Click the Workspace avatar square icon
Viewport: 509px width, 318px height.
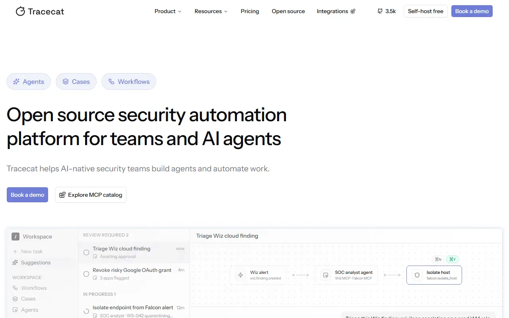pos(16,237)
